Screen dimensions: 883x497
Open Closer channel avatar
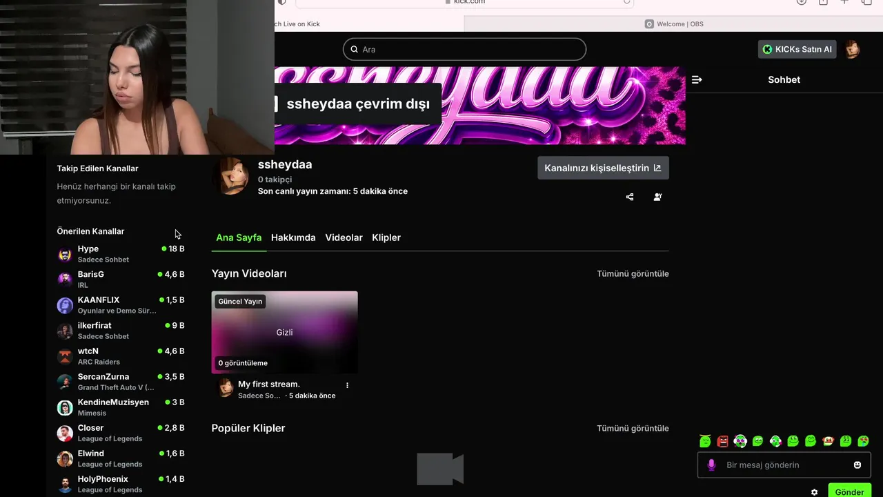[65, 433]
